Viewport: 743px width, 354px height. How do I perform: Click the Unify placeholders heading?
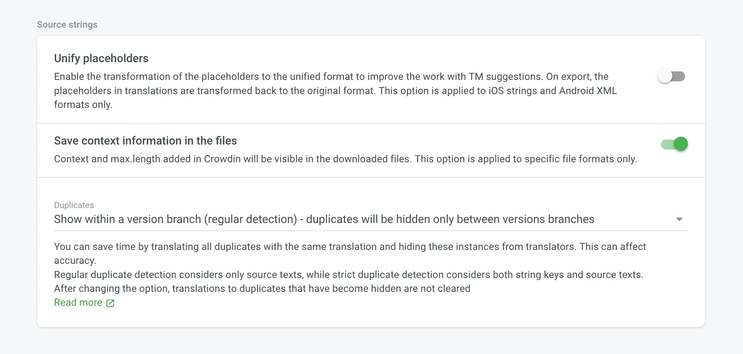[101, 58]
